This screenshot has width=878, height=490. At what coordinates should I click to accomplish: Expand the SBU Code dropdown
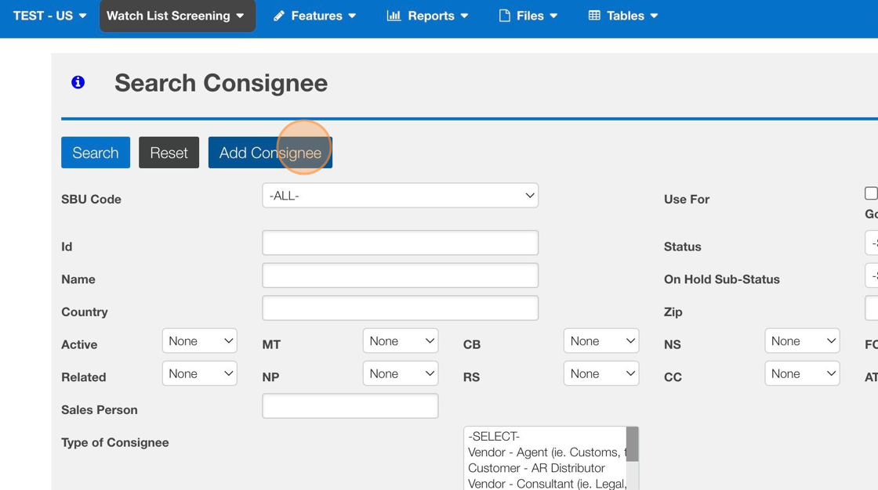400,196
